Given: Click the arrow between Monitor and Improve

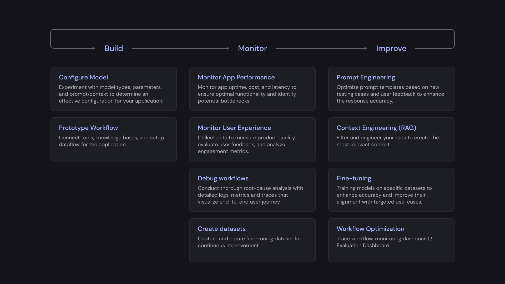Looking at the screenshot, I should click(x=321, y=48).
